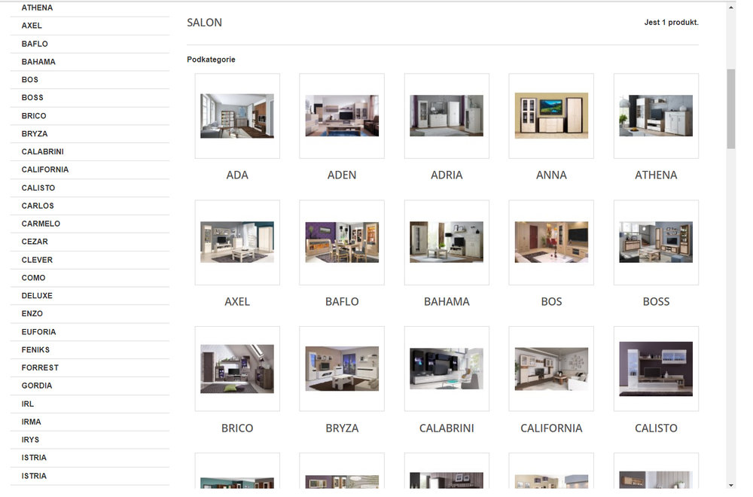Click the ADRIA caption link under thumbnail
This screenshot has width=753, height=497.
coord(447,175)
